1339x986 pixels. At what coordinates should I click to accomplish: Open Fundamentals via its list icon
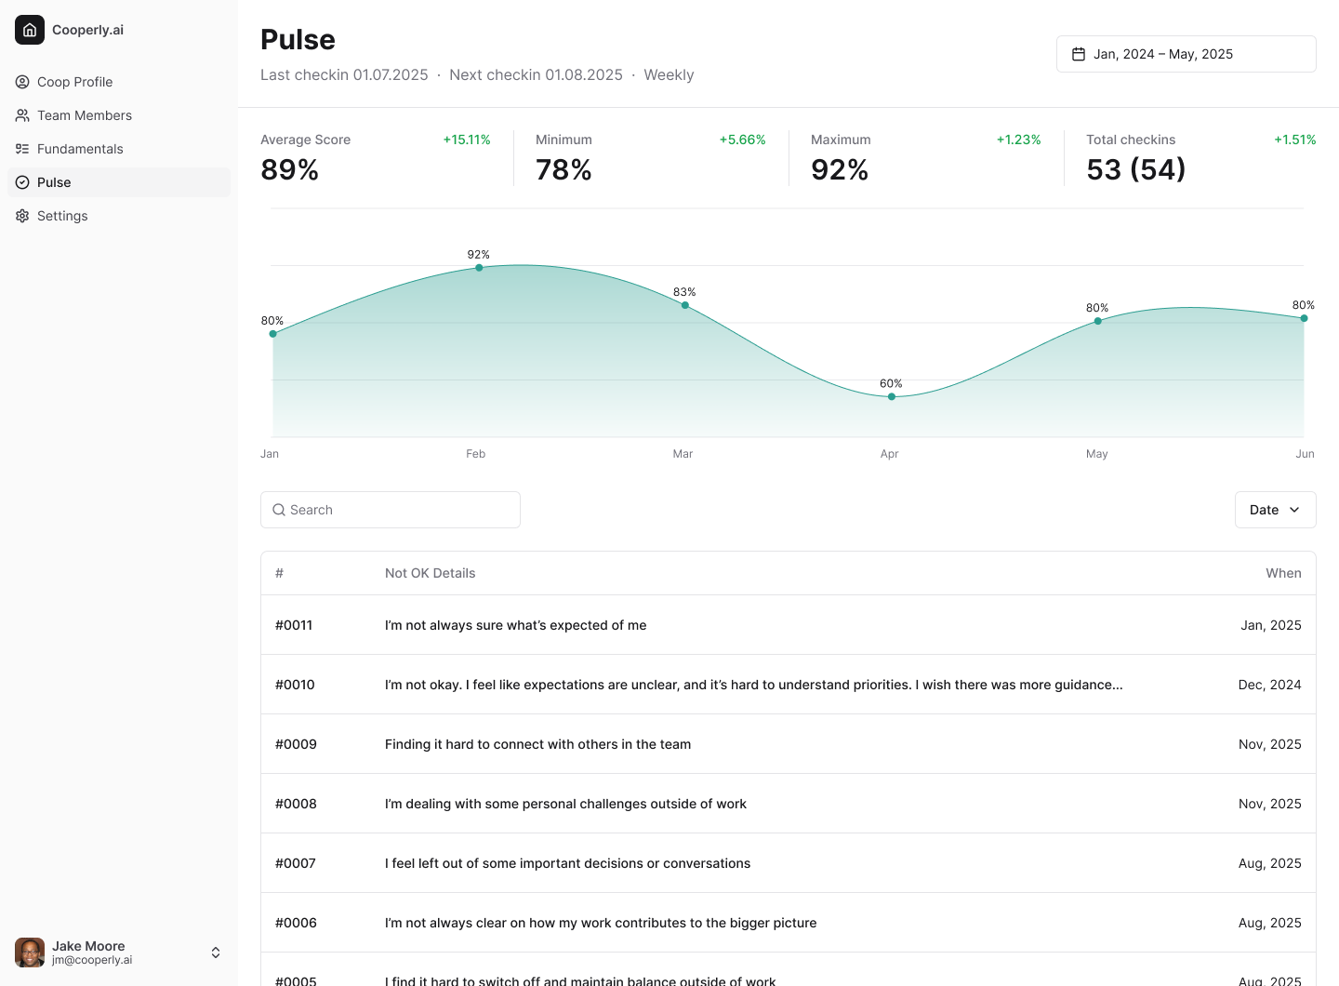click(21, 149)
